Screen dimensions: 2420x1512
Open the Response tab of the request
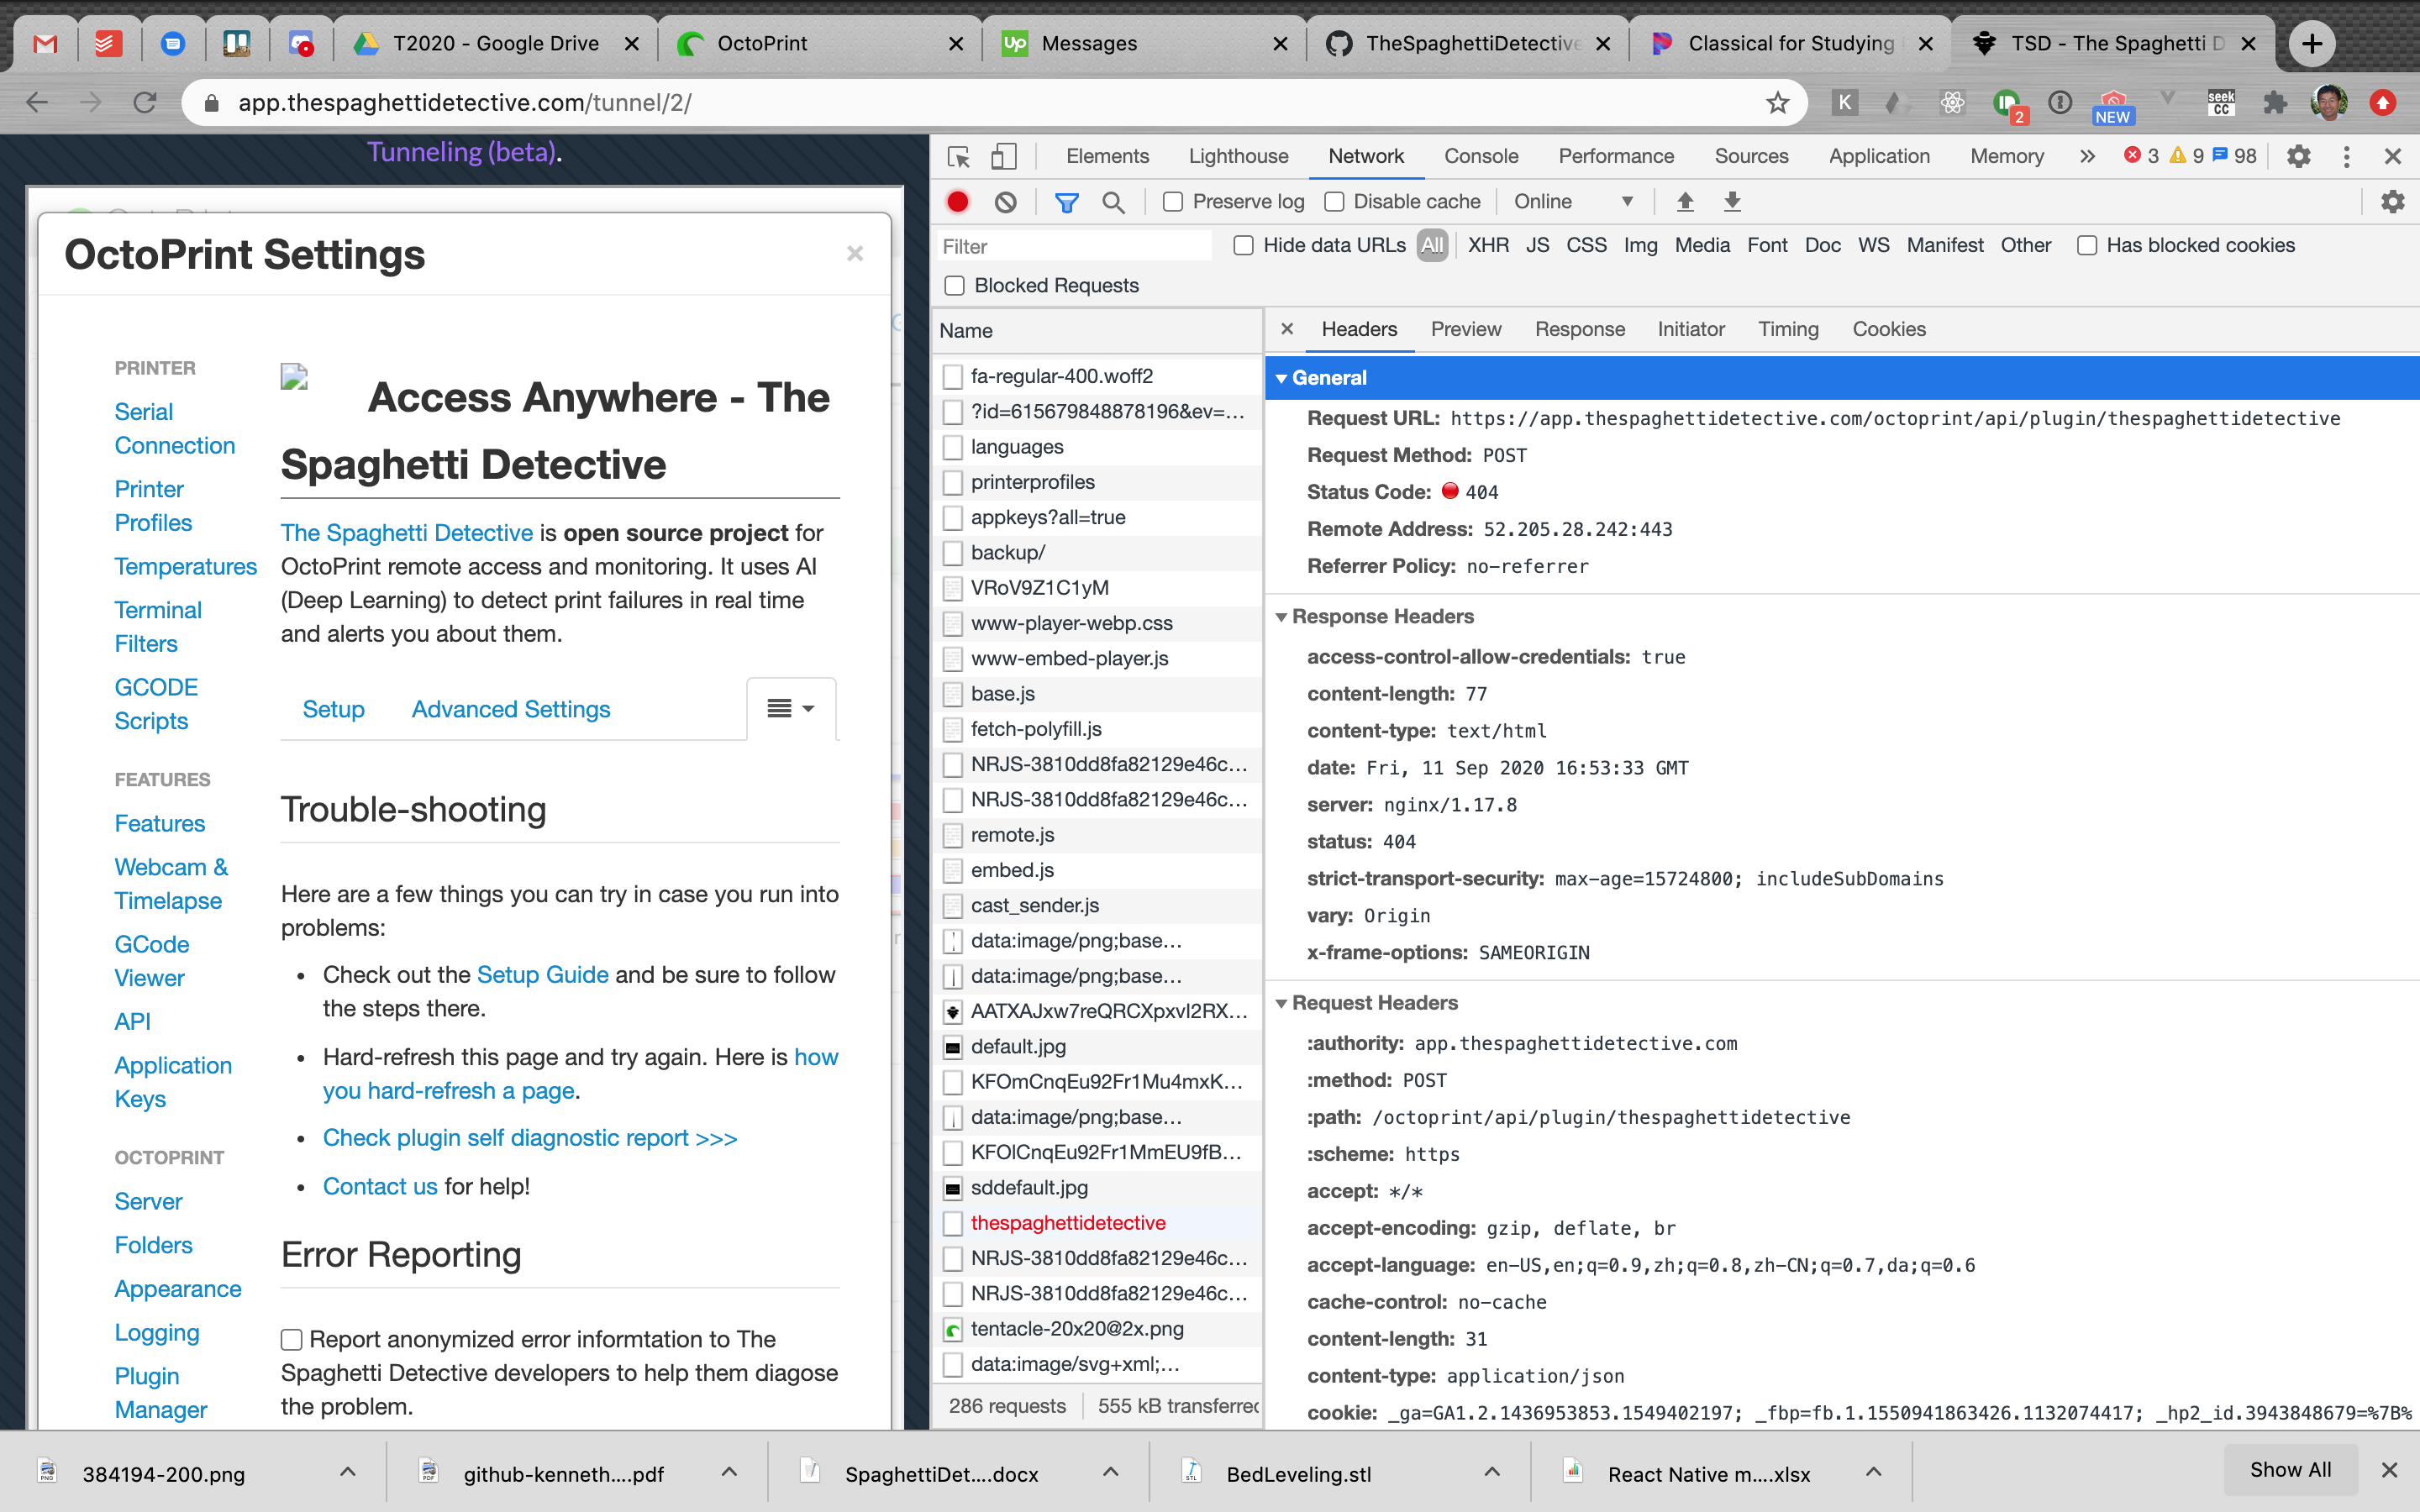pyautogui.click(x=1579, y=329)
